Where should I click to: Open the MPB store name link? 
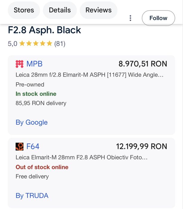pyautogui.click(x=34, y=64)
